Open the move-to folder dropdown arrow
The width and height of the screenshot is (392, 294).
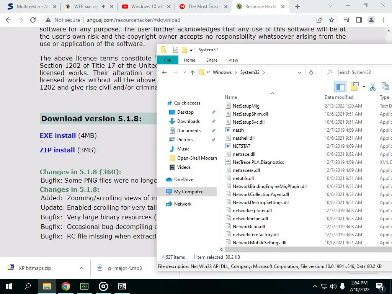coord(364,87)
